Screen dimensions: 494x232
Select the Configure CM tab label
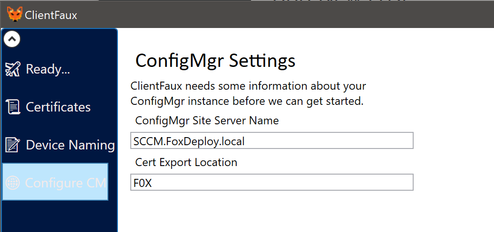click(x=66, y=183)
